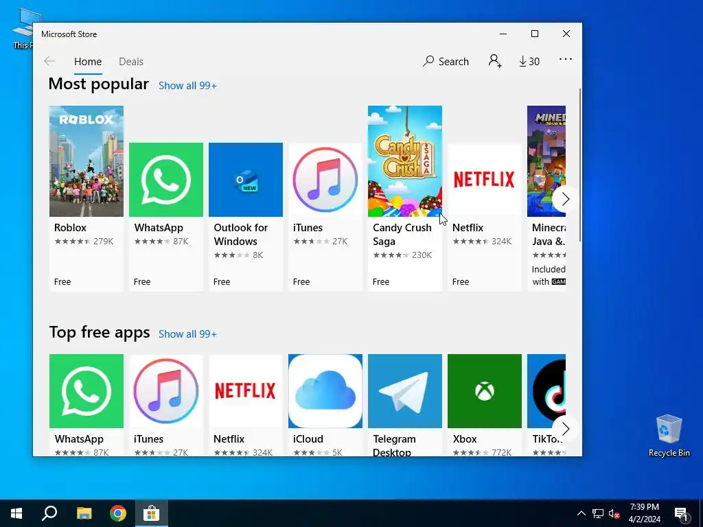Click the Roblox star rating 279K
703x527 pixels.
point(84,242)
